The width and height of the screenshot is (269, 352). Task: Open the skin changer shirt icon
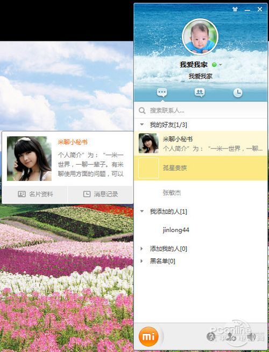point(235,9)
